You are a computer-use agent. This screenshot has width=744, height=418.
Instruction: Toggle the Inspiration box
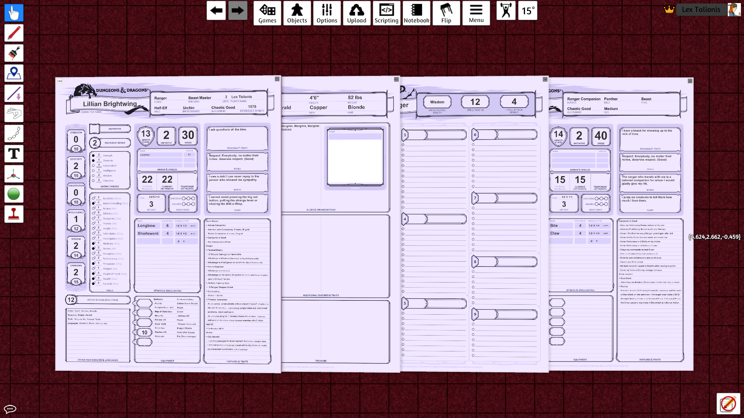click(x=95, y=128)
